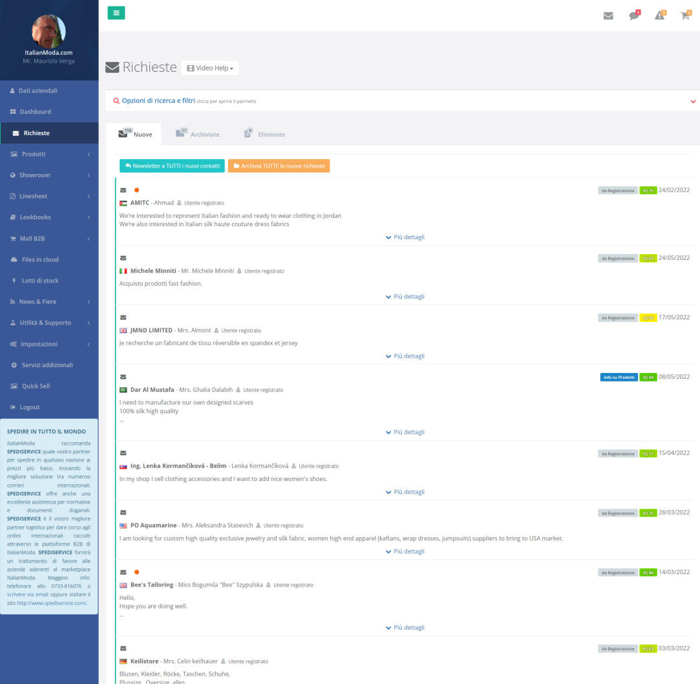Open the Video Help dropdown

coord(209,68)
